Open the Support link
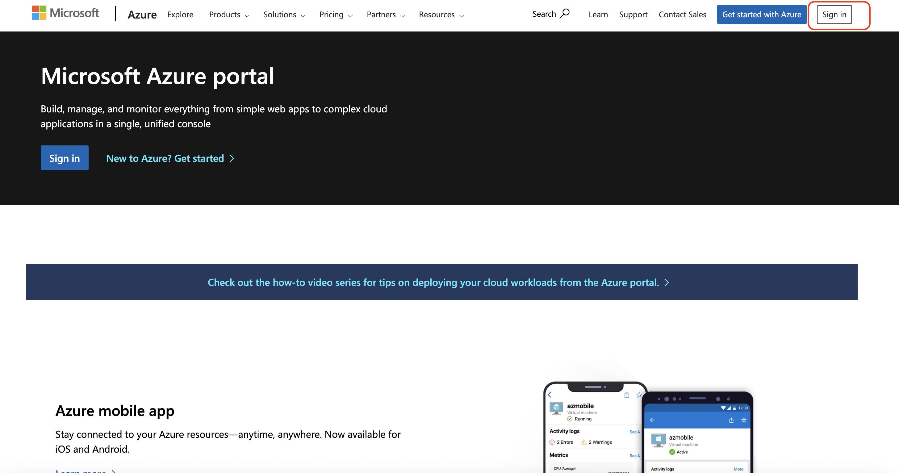The height and width of the screenshot is (473, 899). pos(633,15)
